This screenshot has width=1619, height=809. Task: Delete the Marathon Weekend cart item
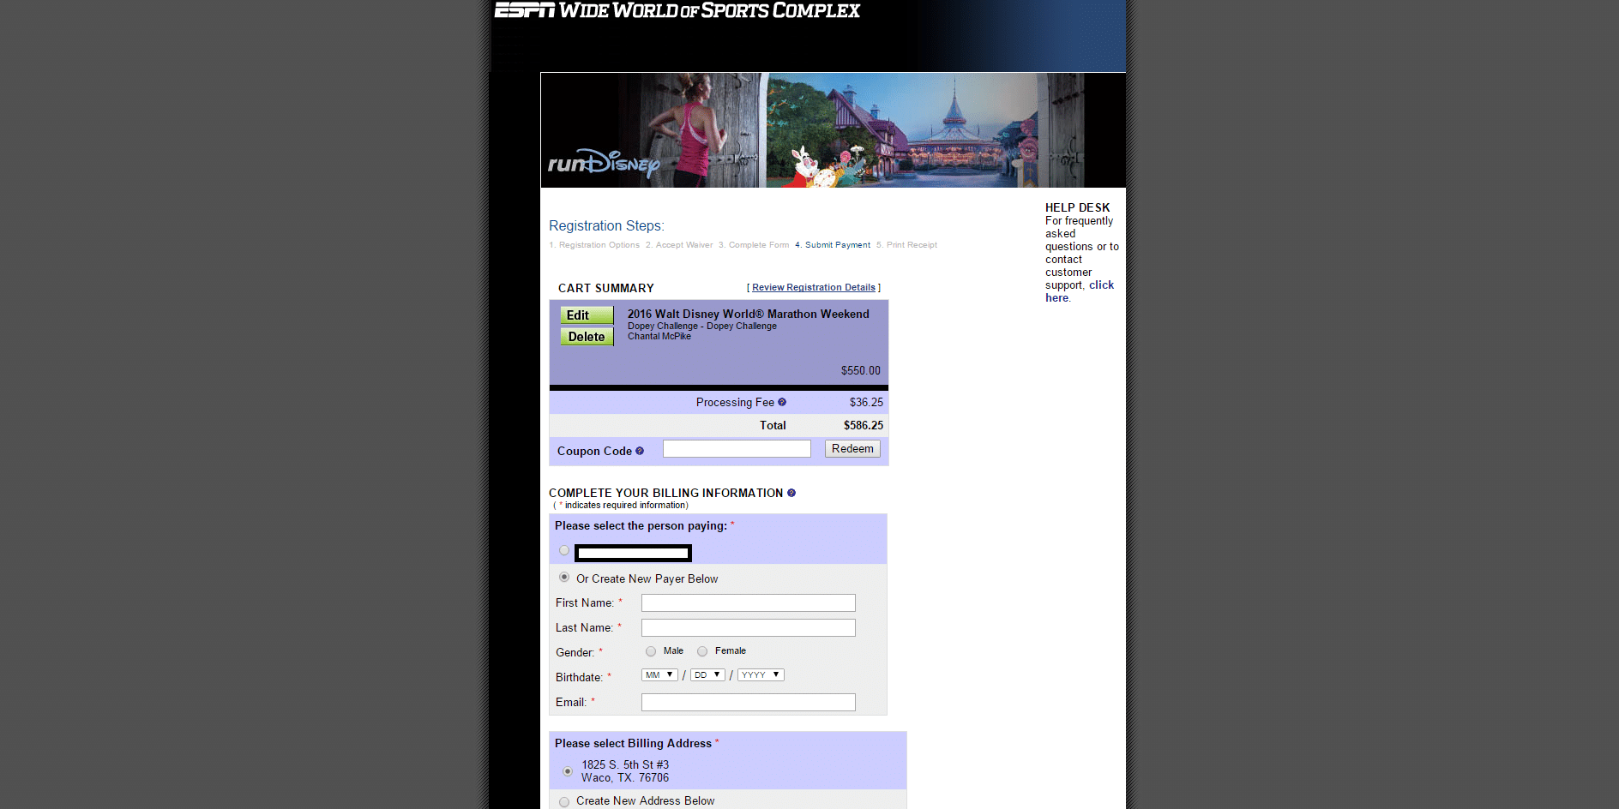pyautogui.click(x=587, y=337)
